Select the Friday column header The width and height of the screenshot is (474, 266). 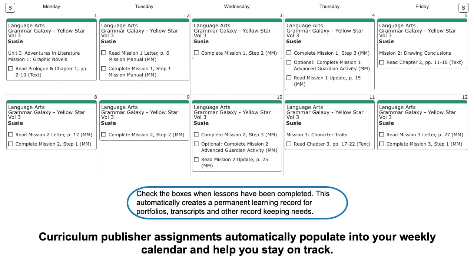[422, 7]
